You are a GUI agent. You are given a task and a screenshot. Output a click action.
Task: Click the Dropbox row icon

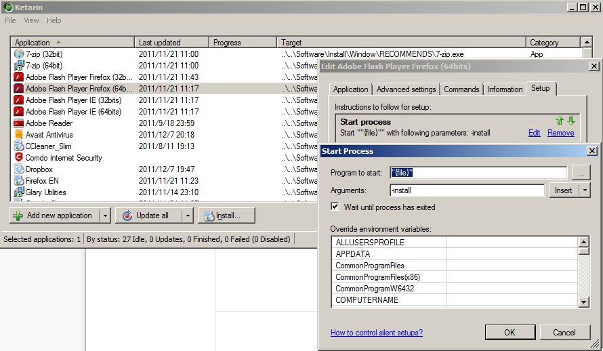pyautogui.click(x=19, y=169)
